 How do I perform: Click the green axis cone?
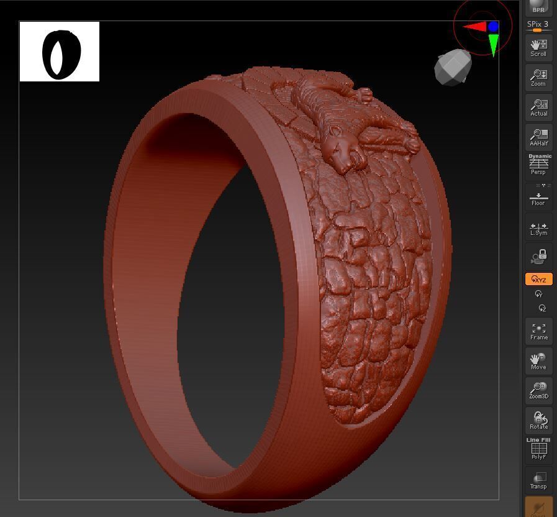tap(494, 45)
